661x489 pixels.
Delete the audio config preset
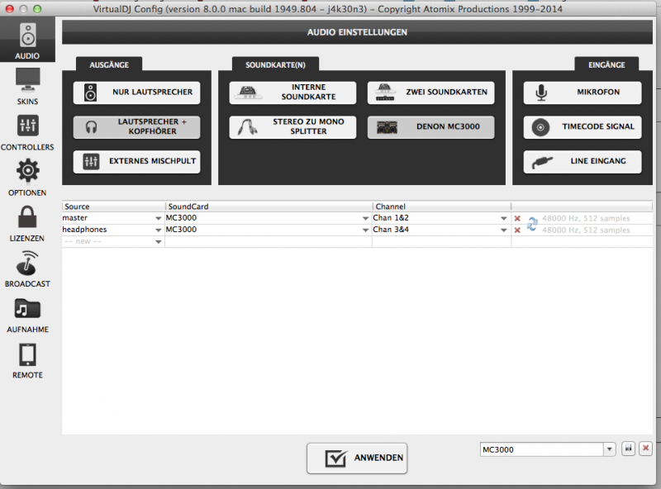pos(645,449)
